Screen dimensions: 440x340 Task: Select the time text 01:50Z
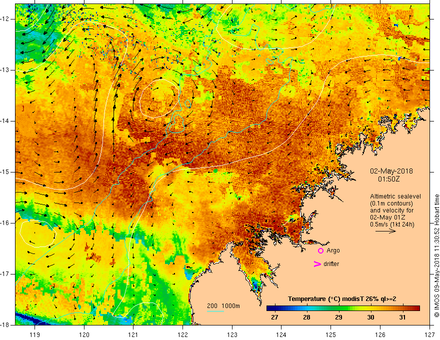click(388, 179)
